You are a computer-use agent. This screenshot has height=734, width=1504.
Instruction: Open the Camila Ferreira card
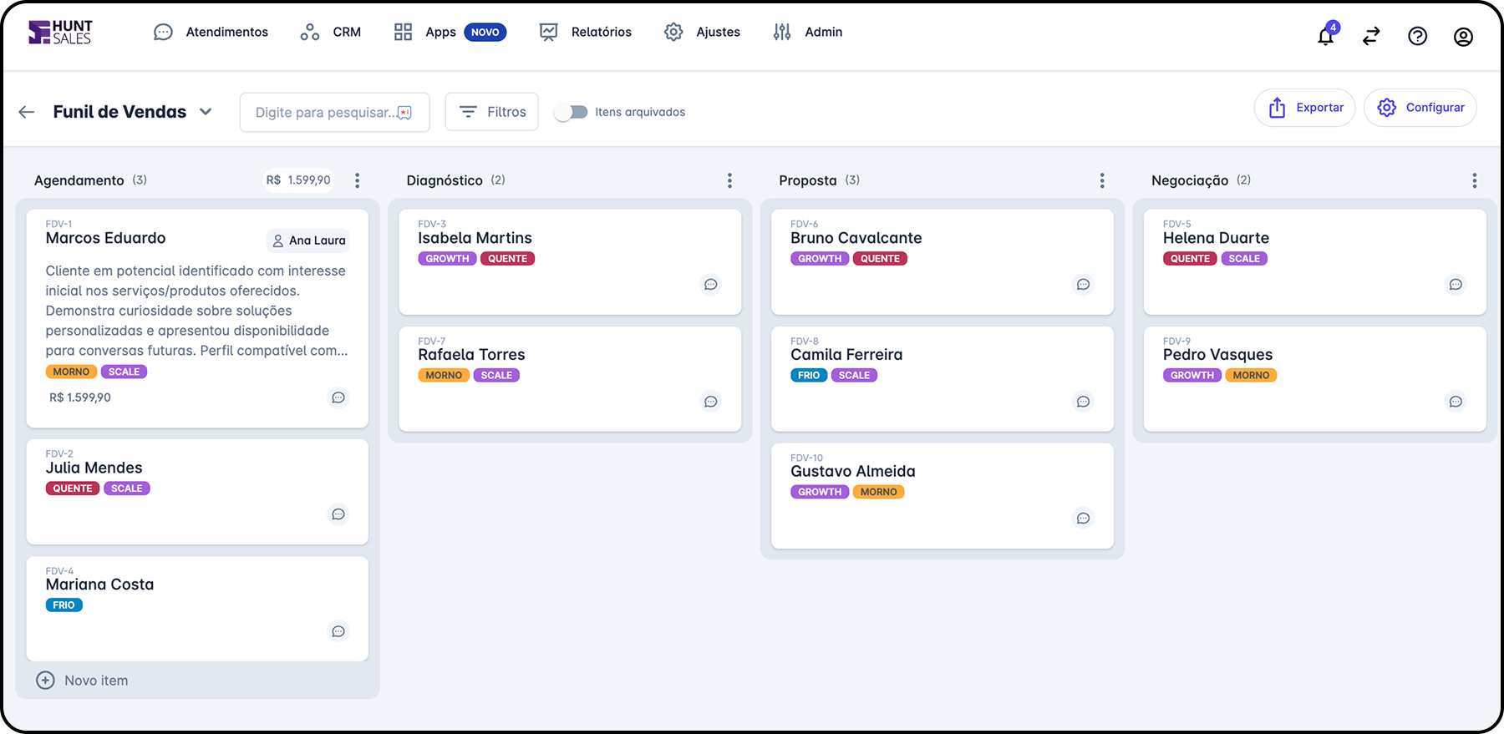pos(943,379)
